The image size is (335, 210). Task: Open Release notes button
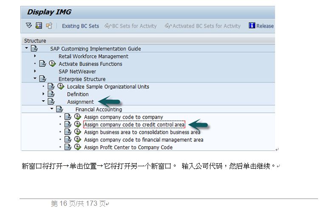(261, 26)
